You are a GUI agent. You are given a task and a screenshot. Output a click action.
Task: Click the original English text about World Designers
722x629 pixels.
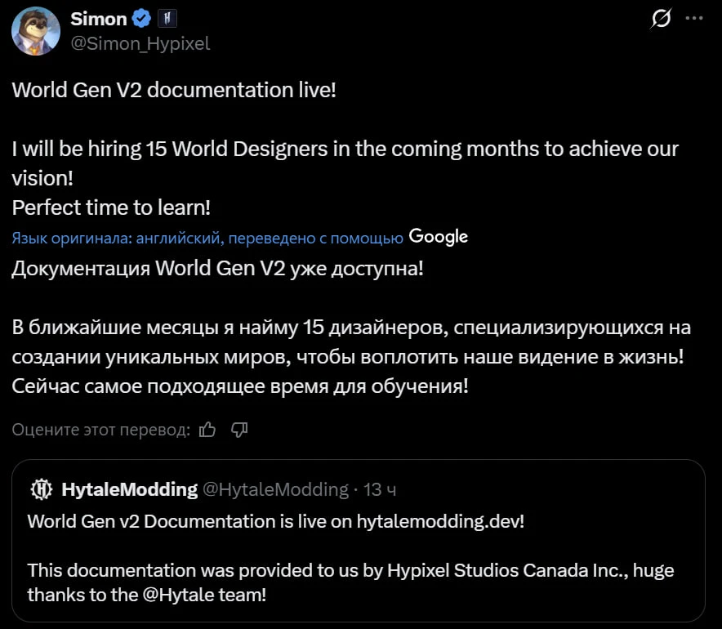(x=345, y=149)
